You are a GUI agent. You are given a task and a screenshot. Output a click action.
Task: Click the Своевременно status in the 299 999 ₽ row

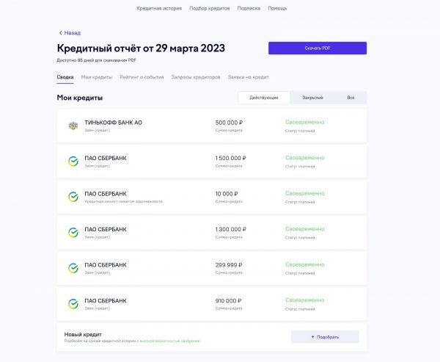tap(305, 264)
